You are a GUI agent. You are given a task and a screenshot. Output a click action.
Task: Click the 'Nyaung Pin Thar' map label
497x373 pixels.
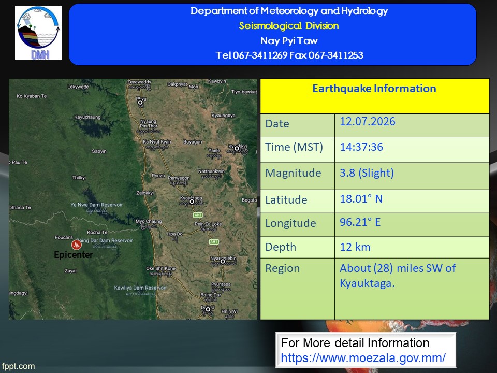point(149,124)
